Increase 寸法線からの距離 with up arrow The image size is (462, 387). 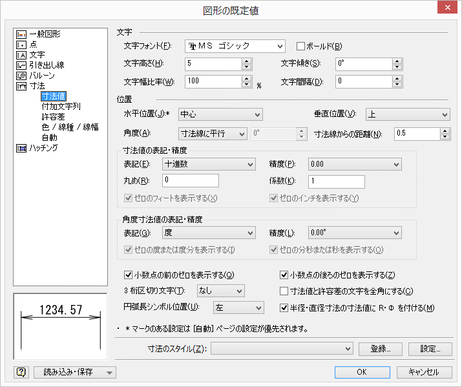[445, 131]
